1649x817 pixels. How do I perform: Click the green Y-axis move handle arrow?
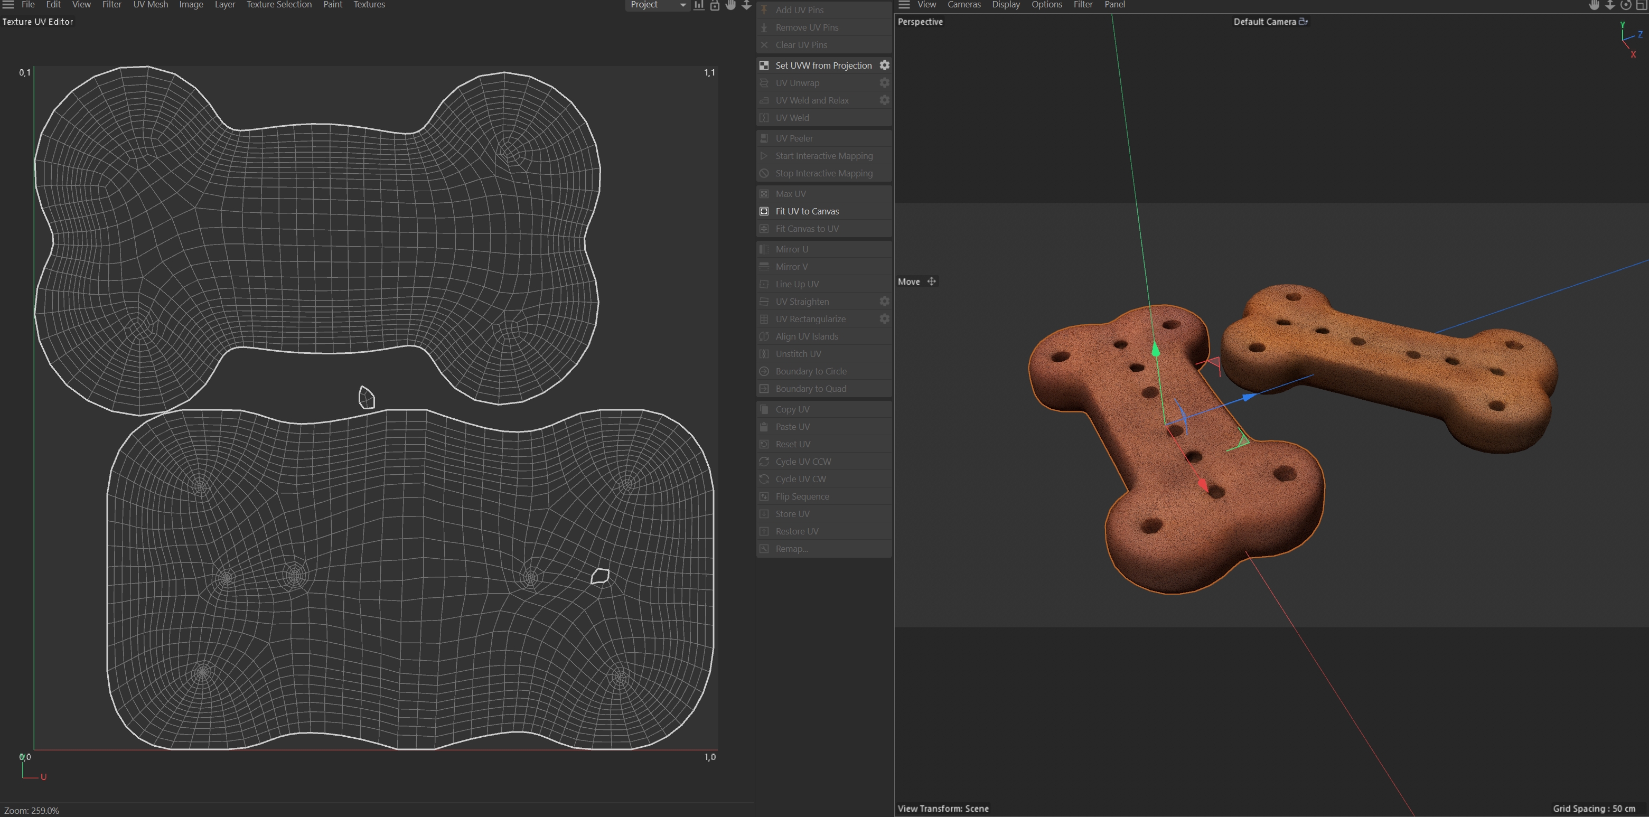click(x=1156, y=350)
